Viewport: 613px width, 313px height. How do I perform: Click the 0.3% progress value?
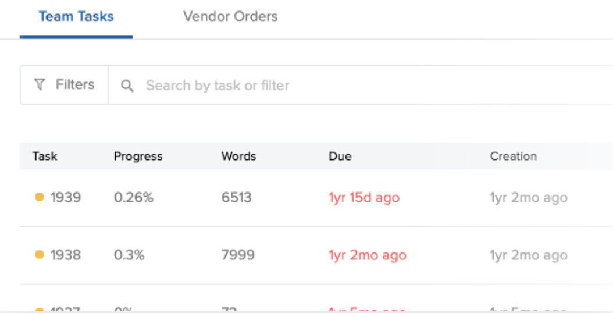(x=129, y=255)
